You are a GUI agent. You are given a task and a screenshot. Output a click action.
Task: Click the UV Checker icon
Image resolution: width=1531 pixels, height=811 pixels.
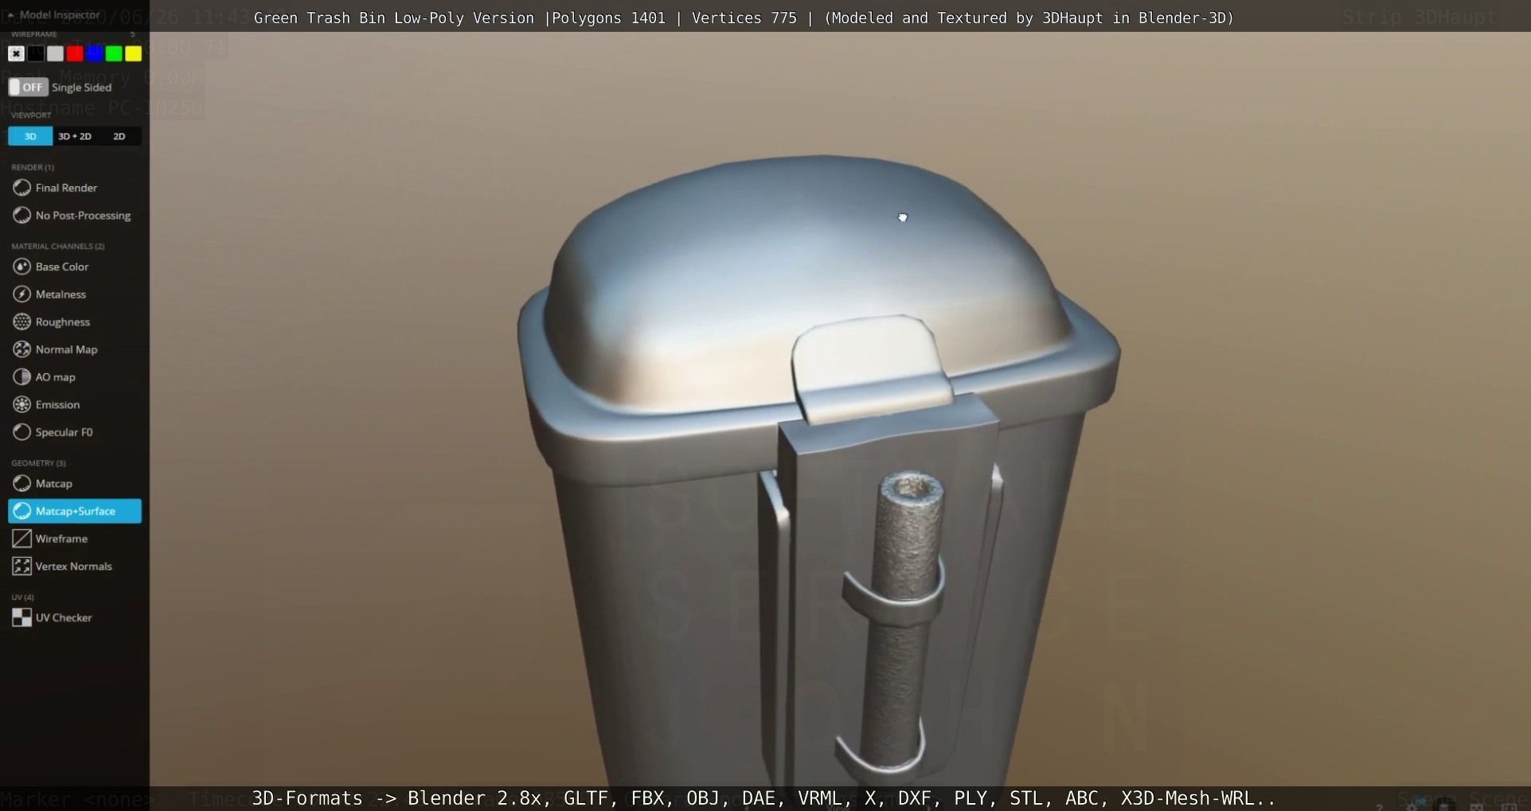pyautogui.click(x=21, y=618)
